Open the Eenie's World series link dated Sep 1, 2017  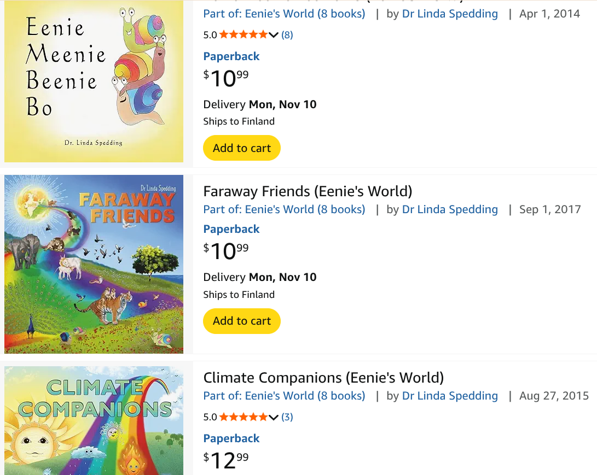click(284, 209)
